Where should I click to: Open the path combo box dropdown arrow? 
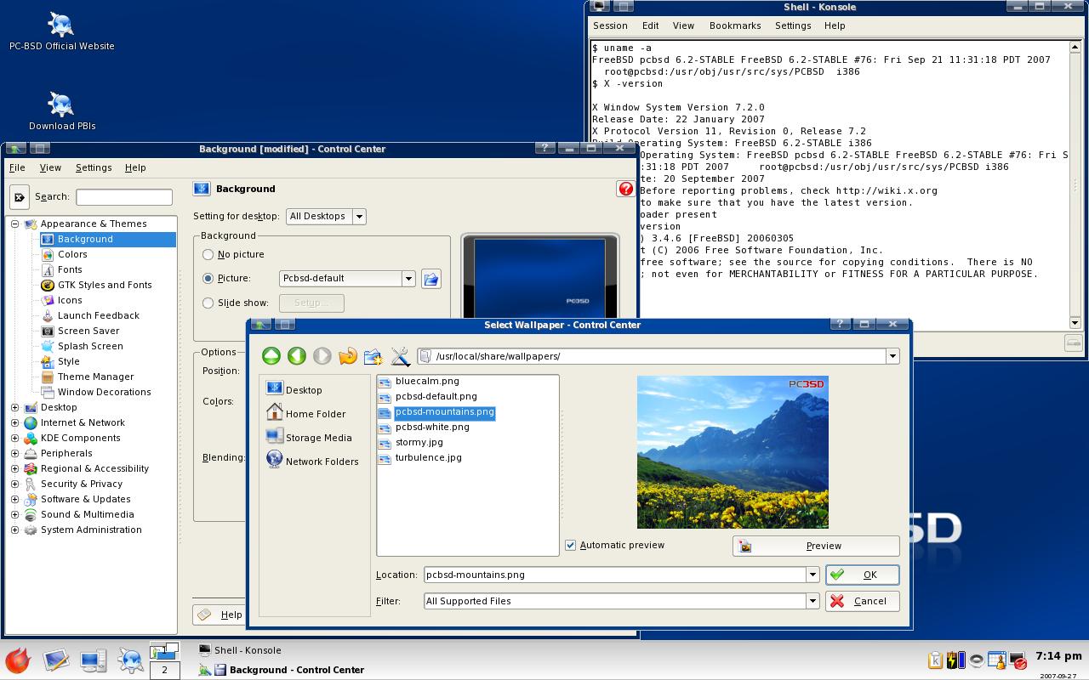892,356
